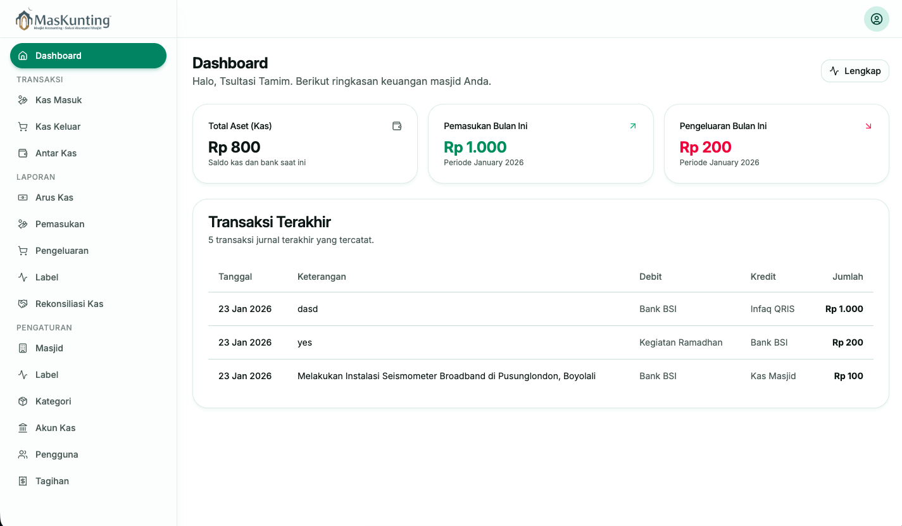Click the Bank BSI debit entry for dasd transaction
902x526 pixels.
(x=657, y=309)
